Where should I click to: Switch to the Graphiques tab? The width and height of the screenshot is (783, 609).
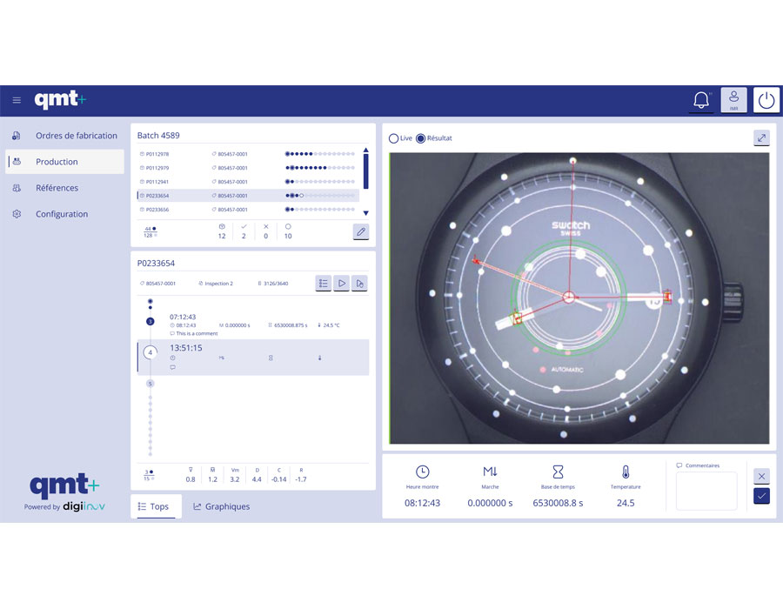point(222,506)
